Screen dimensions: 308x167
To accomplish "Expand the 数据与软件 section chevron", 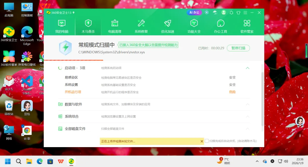I will [x=248, y=104].
